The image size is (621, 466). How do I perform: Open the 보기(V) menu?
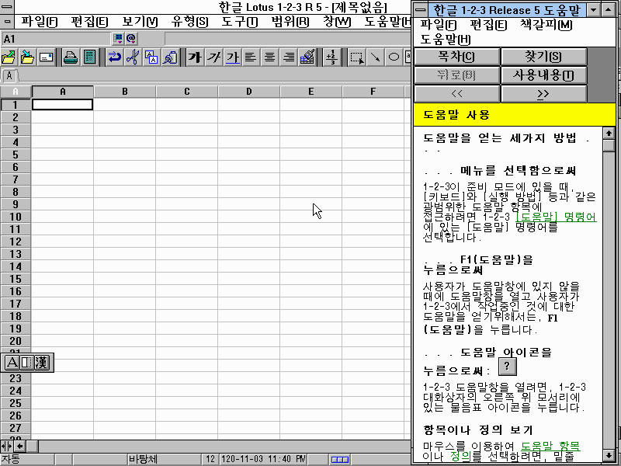tap(140, 22)
